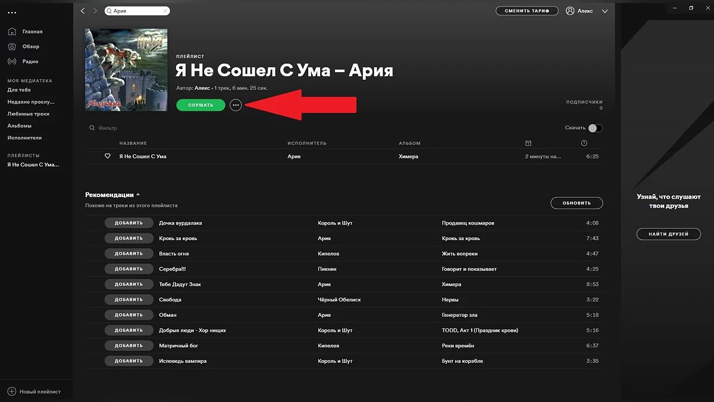Add Свобода to the playlist
Viewport: 714px width, 402px height.
(x=129, y=300)
